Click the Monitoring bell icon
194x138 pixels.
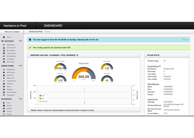(4, 72)
